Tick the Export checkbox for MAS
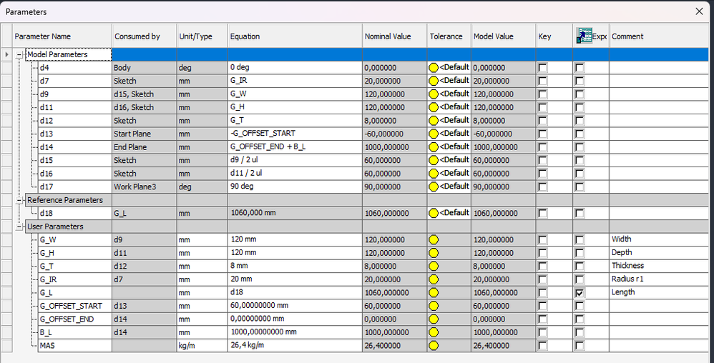This screenshot has width=714, height=363. (579, 345)
